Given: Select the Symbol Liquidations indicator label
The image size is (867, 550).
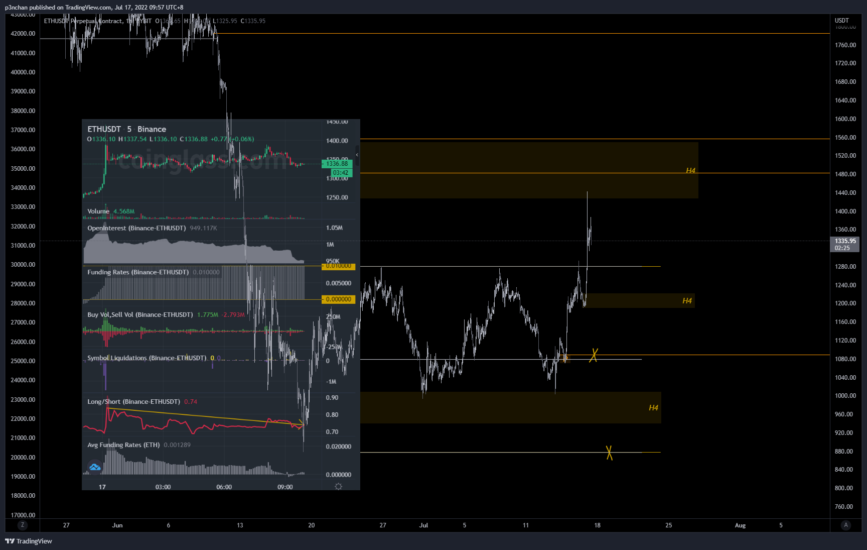Looking at the screenshot, I should (147, 358).
